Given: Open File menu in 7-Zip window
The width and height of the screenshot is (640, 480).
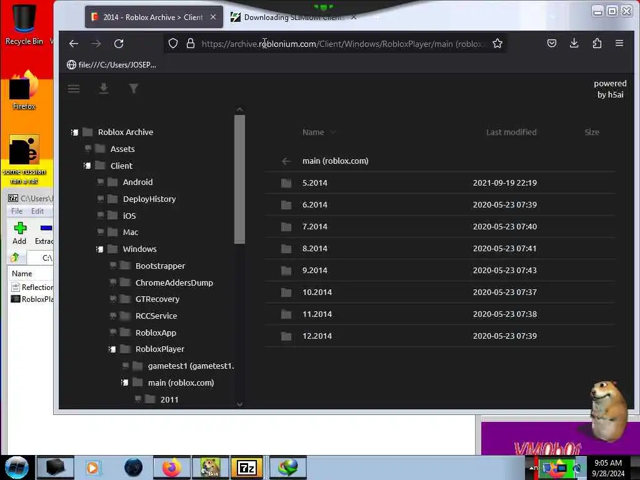Looking at the screenshot, I should coord(17,211).
